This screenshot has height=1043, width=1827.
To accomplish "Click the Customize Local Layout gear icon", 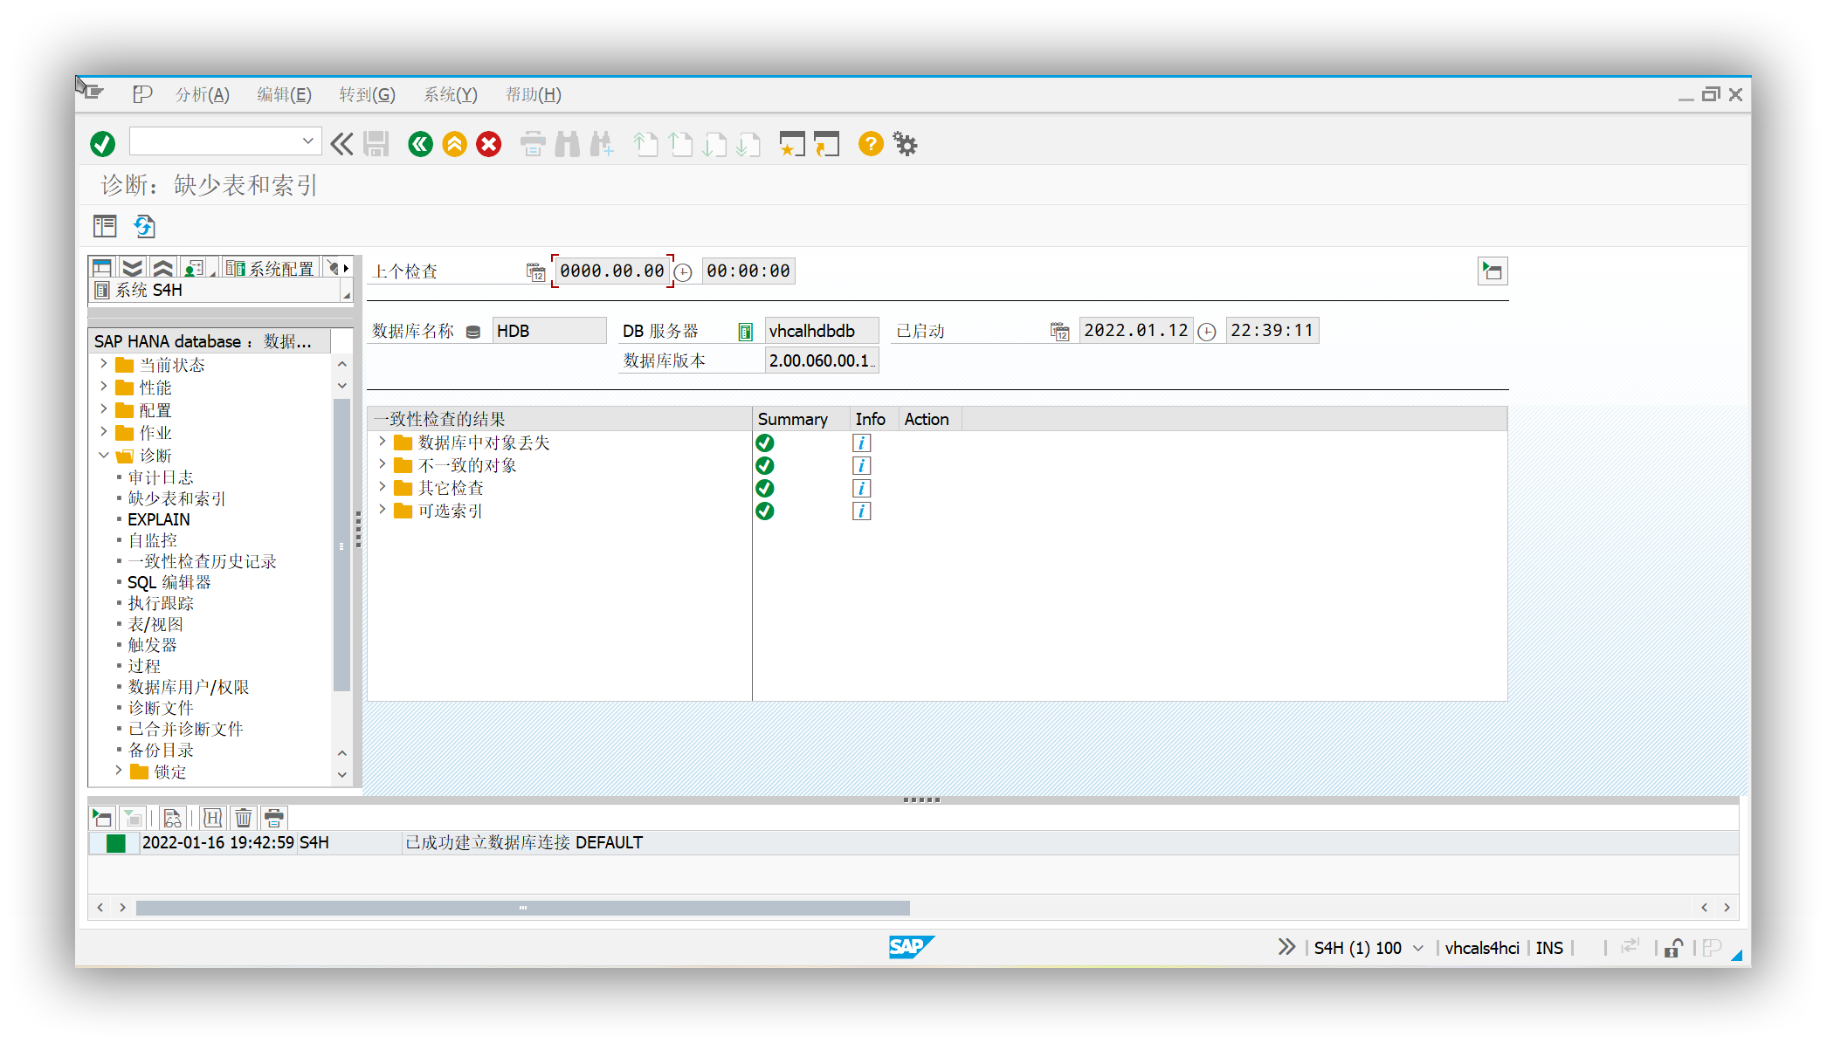I will pyautogui.click(x=905, y=144).
